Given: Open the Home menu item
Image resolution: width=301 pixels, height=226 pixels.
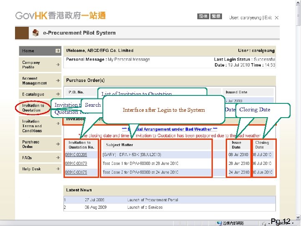Looking at the screenshot, I should (x=40, y=51).
